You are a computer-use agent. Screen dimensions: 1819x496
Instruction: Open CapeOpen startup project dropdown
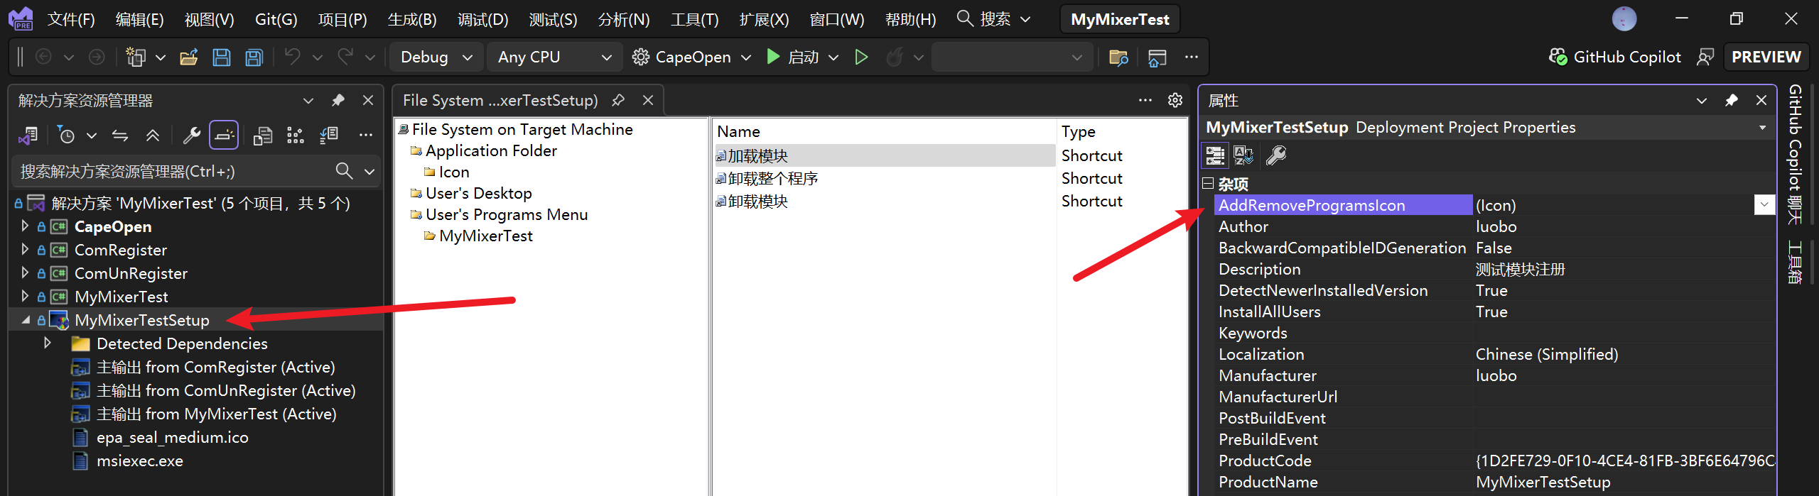pos(745,57)
